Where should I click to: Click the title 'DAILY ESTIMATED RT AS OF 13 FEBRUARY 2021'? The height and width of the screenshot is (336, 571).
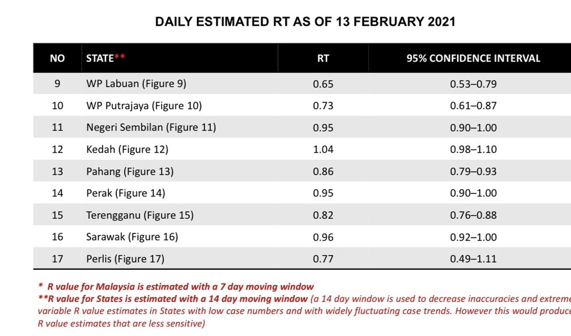click(x=305, y=22)
